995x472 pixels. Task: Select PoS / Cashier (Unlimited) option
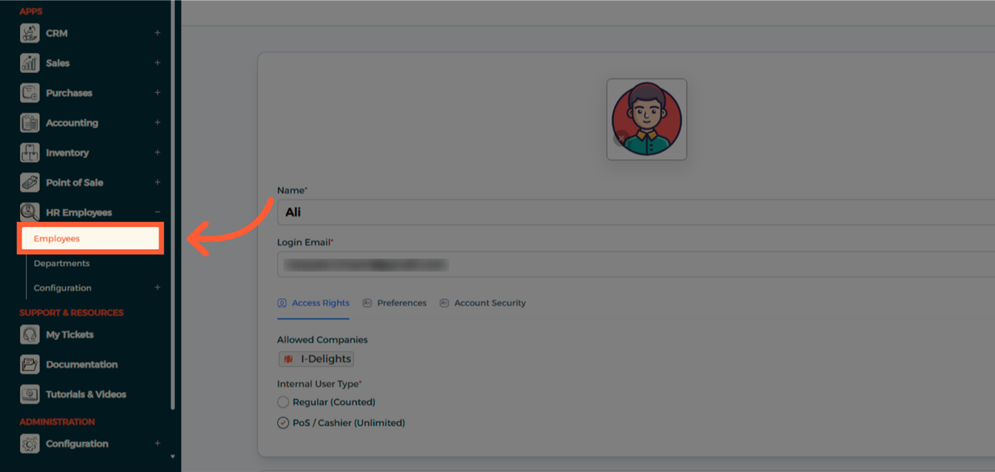[x=283, y=423]
